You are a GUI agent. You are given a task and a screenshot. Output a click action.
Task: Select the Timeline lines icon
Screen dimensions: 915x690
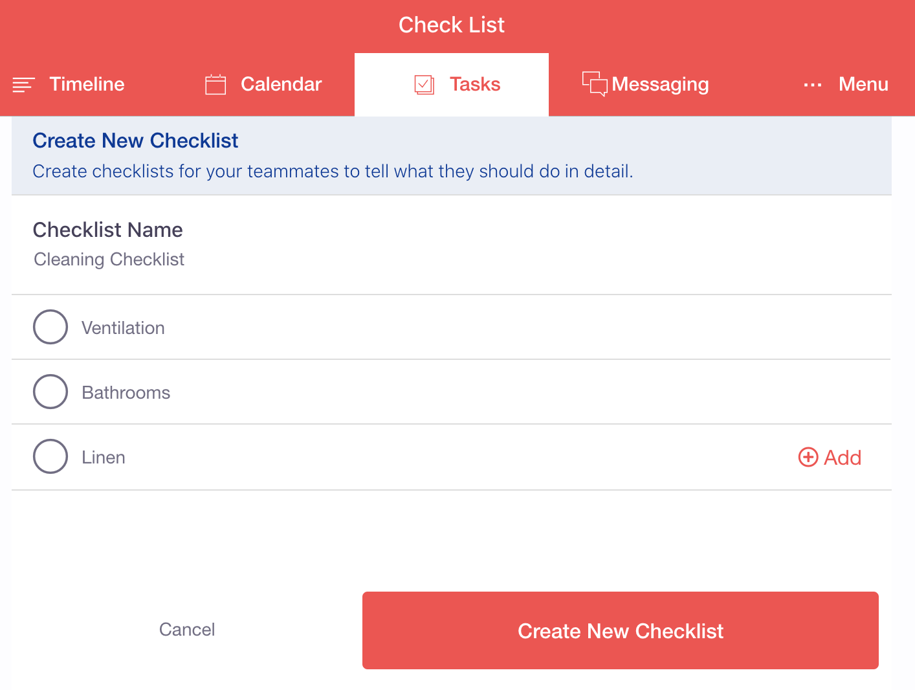pyautogui.click(x=23, y=84)
